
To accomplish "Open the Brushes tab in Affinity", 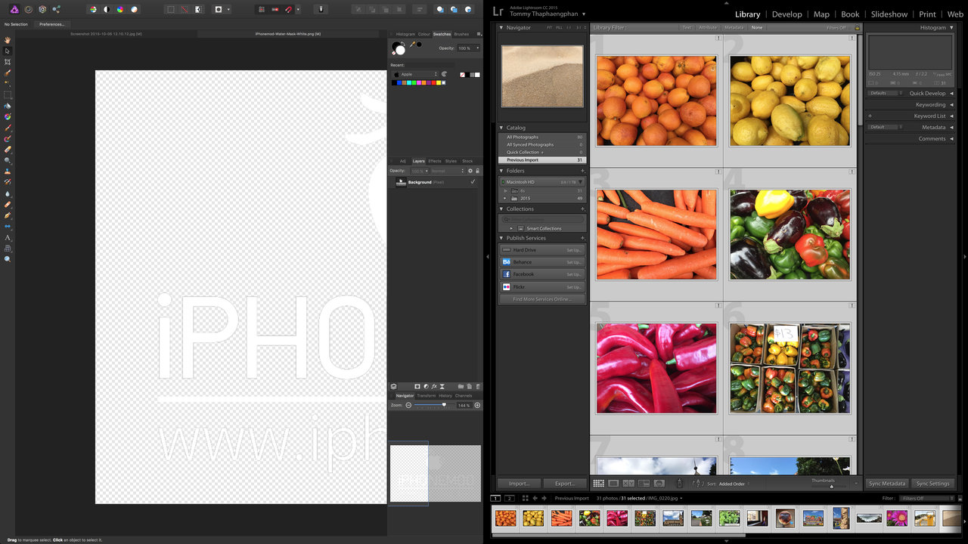I will tap(461, 34).
